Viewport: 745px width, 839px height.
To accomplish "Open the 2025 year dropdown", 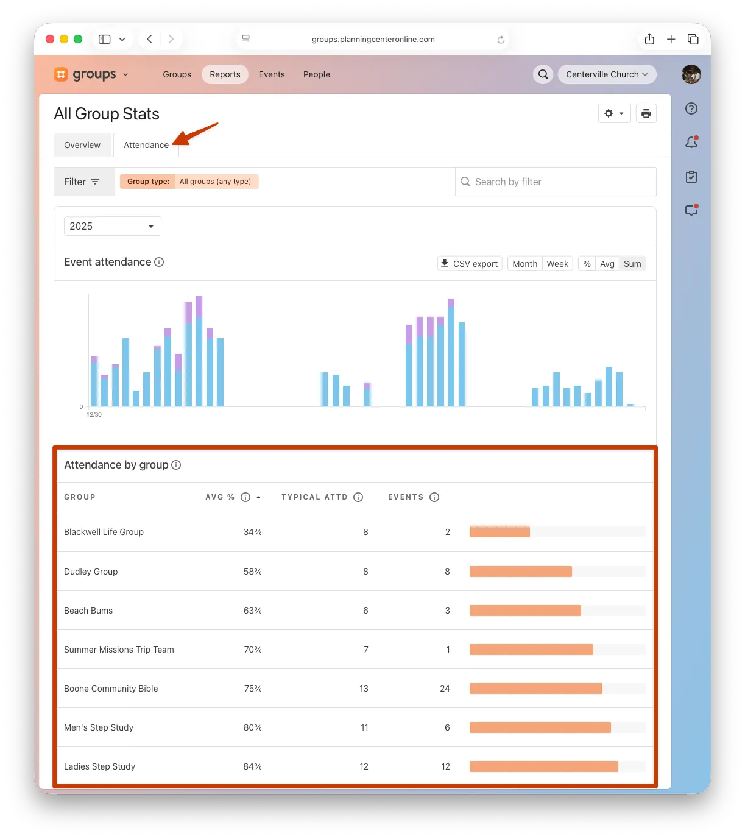I will (x=112, y=226).
